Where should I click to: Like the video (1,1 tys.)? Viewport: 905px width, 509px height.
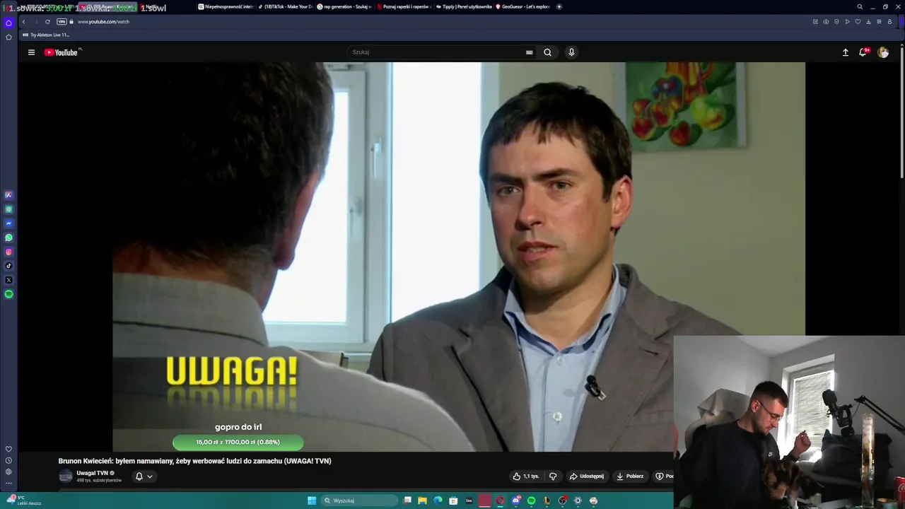pos(526,476)
